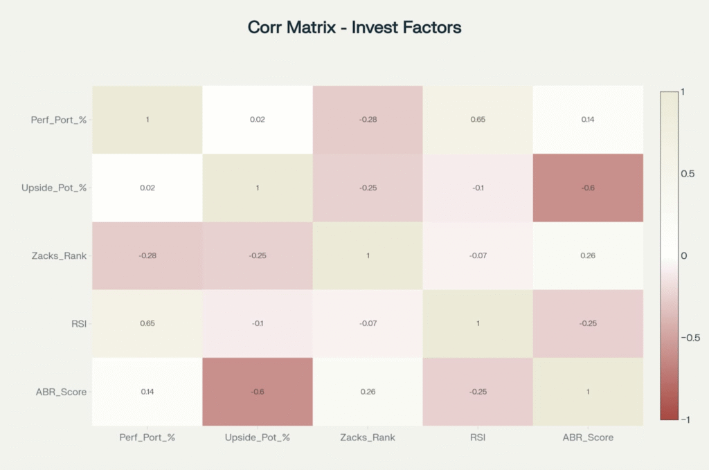Select the RSI row label on the left

(x=79, y=323)
